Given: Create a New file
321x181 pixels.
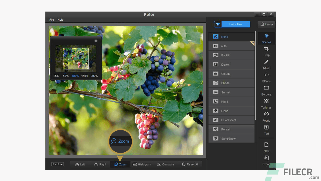Looking at the screenshot, I should coord(266,147).
